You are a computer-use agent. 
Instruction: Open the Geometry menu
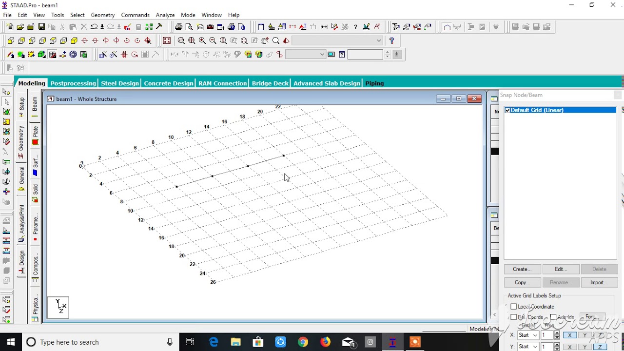pos(103,15)
